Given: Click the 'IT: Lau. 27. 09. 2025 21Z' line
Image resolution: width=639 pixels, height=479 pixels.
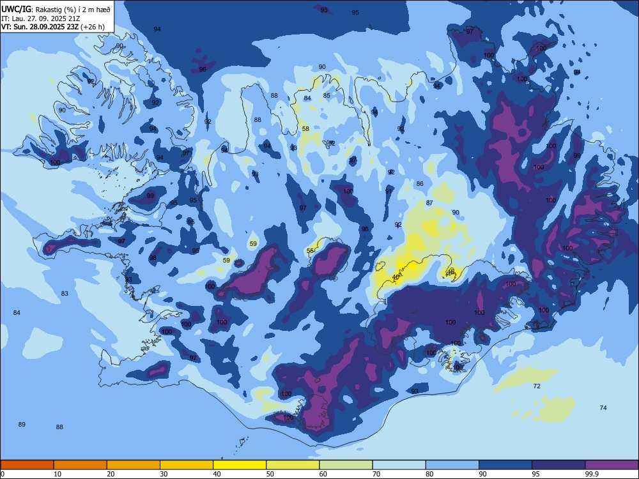Looking at the screenshot, I should (40, 19).
